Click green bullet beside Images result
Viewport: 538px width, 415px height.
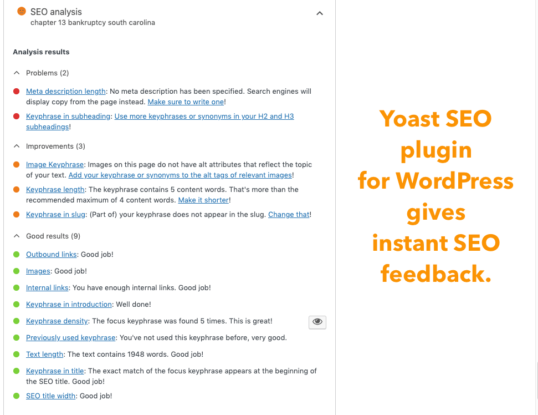click(16, 271)
